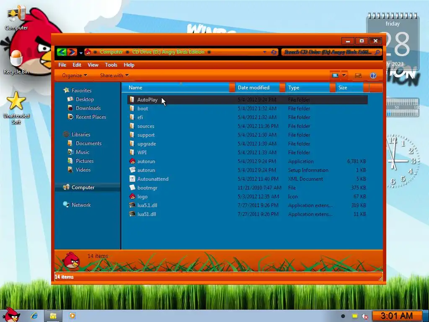
Task: Click CD Drive (D:) Angry Birds Edition breadcrumb
Action: pos(168,52)
